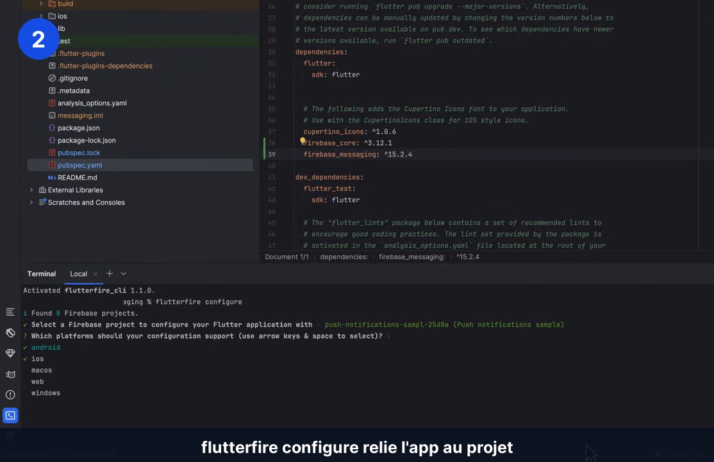Click the firebase_messaging: ^15.2.4 editor line
The width and height of the screenshot is (714, 462).
[x=358, y=154]
